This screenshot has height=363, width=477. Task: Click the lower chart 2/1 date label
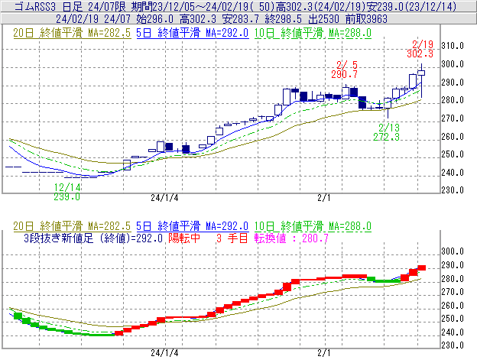tap(324, 353)
